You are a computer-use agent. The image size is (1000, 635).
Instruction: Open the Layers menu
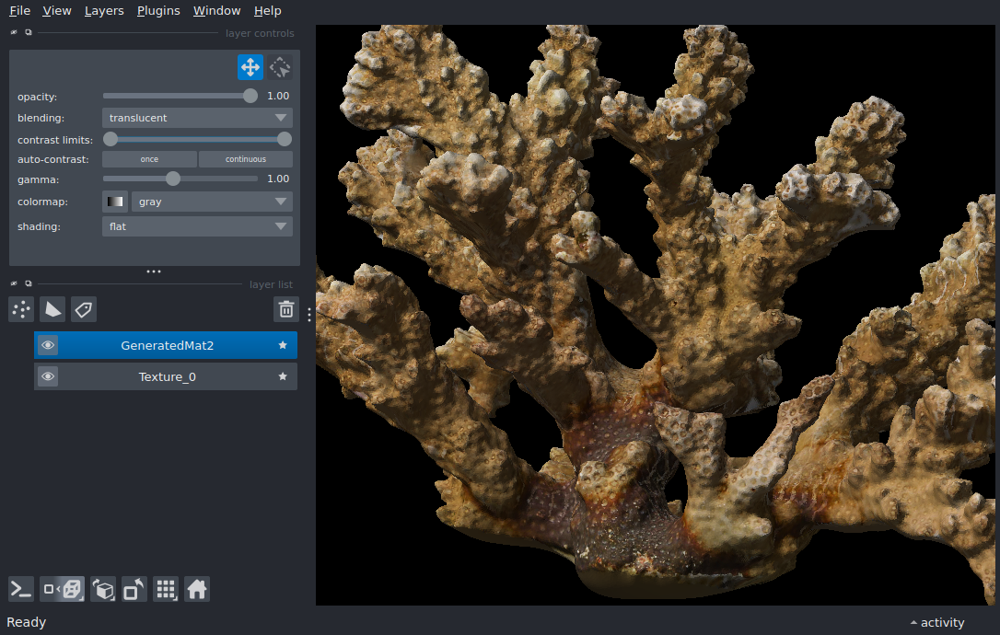pyautogui.click(x=104, y=11)
